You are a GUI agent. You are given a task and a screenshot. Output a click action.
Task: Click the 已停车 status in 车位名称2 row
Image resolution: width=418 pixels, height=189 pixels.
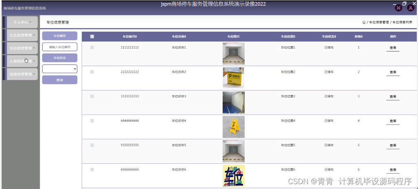[x=329, y=72]
